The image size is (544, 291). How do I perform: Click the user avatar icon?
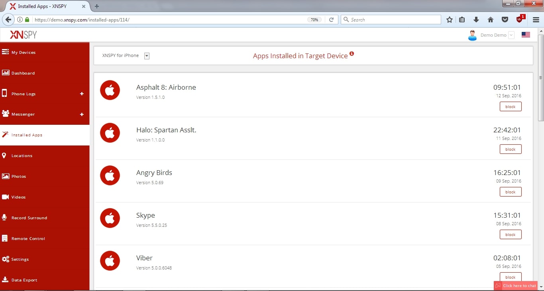(x=472, y=35)
